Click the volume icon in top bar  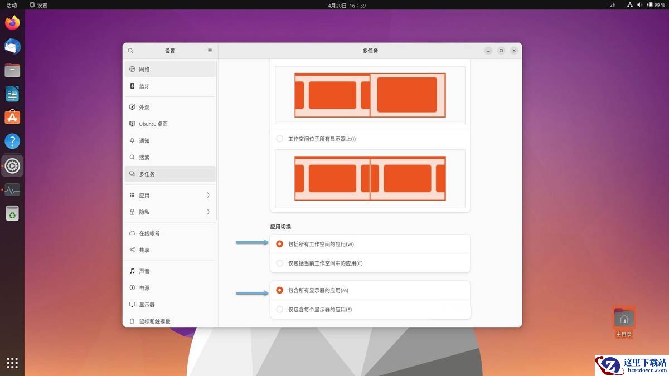(x=640, y=5)
